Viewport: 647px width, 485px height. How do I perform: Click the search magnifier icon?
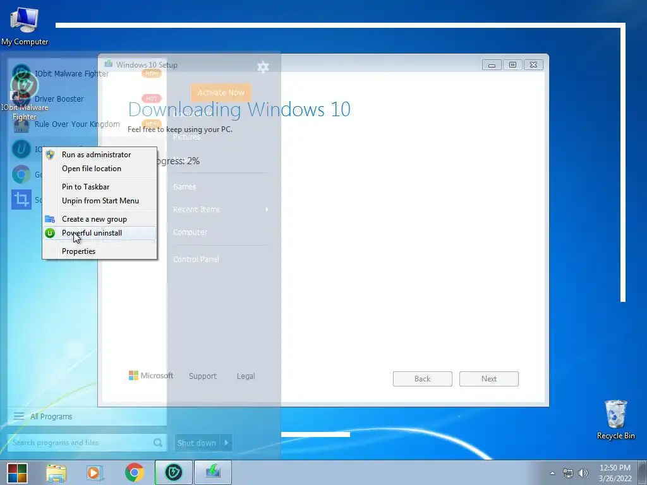point(157,443)
